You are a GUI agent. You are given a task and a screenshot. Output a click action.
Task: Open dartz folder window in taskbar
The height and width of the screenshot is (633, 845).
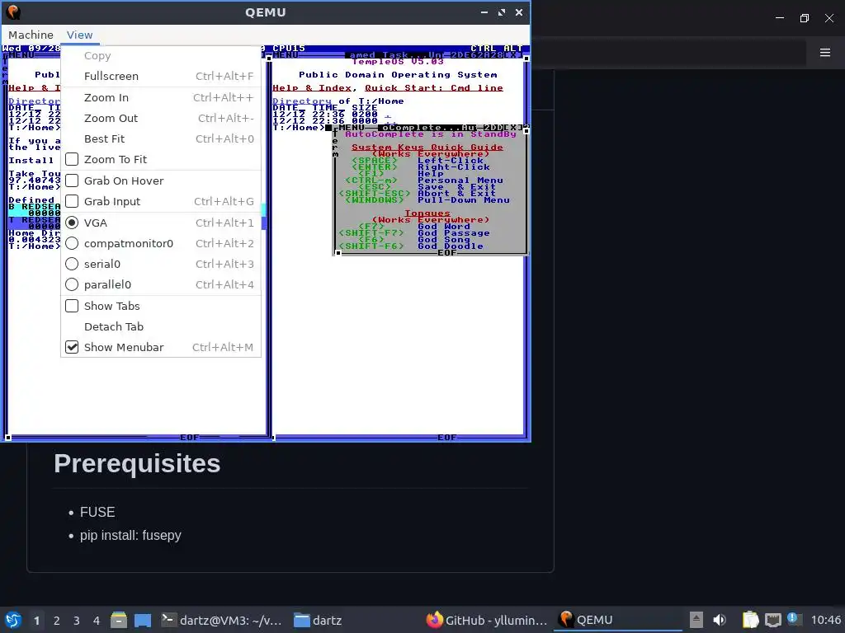pos(318,620)
